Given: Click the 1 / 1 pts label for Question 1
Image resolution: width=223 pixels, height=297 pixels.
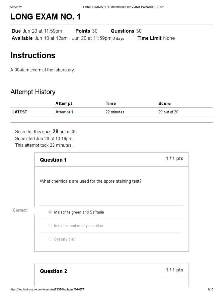Looking at the screenshot, I should [175, 159].
